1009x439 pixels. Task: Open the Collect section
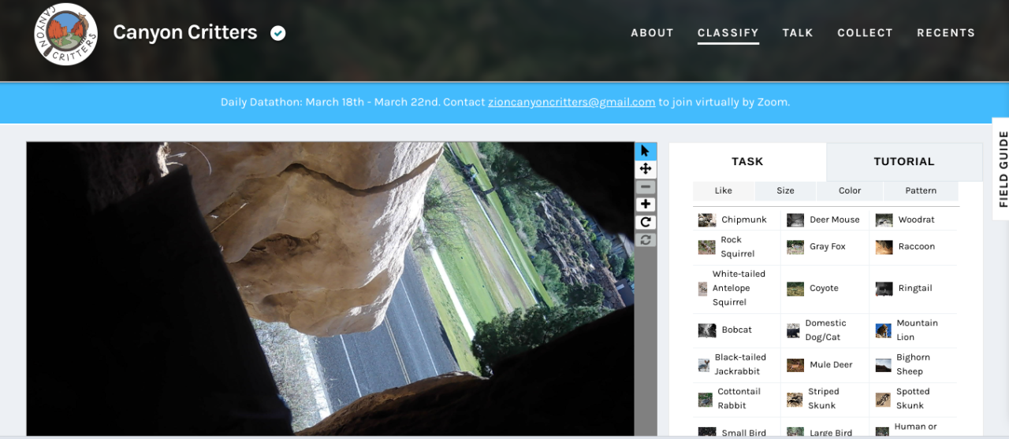865,33
